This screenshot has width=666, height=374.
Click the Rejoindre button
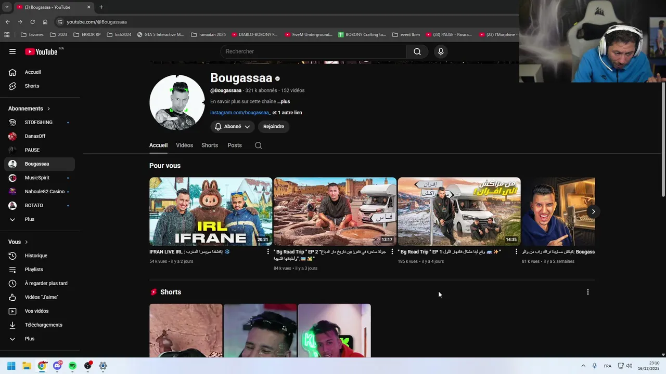click(274, 127)
